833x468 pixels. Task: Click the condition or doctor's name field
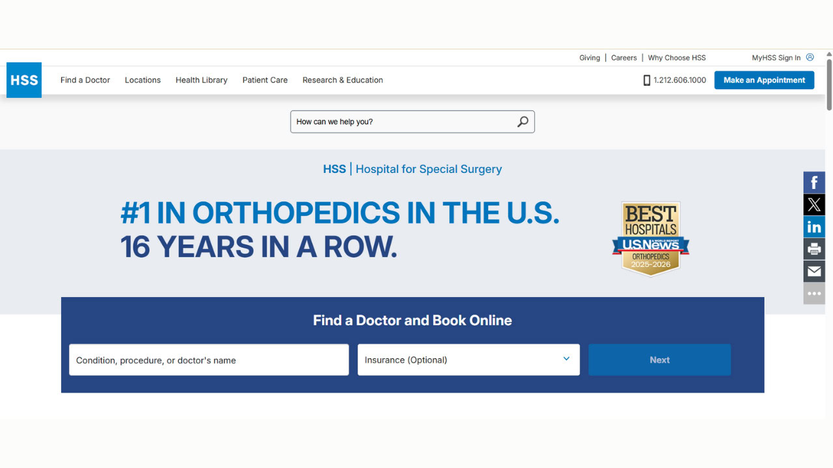(208, 359)
